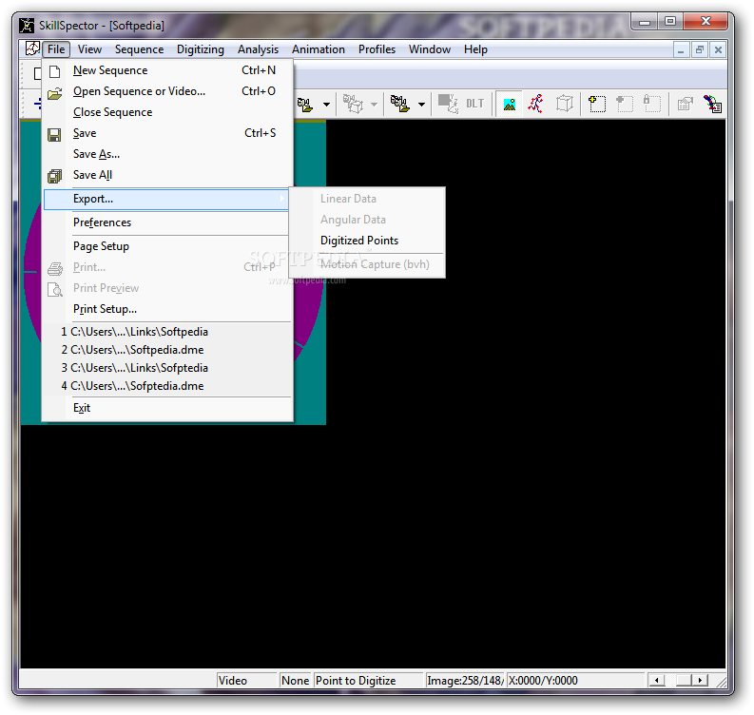Toggle the stick figure runner view icon

[535, 104]
